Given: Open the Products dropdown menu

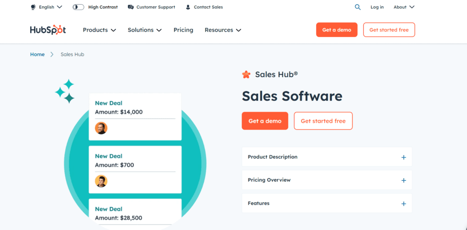Looking at the screenshot, I should click(99, 30).
